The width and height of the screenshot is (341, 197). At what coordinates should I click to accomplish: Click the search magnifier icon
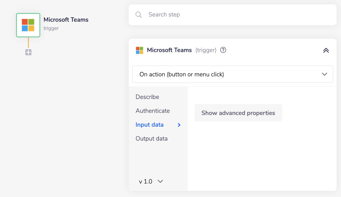click(138, 14)
